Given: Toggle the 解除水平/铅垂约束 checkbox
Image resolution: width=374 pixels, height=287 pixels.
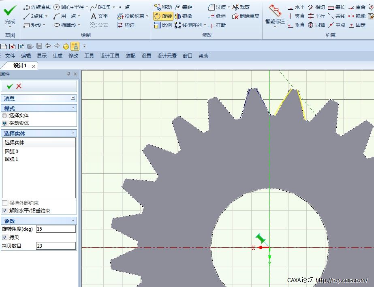Looking at the screenshot, I should (x=4, y=211).
